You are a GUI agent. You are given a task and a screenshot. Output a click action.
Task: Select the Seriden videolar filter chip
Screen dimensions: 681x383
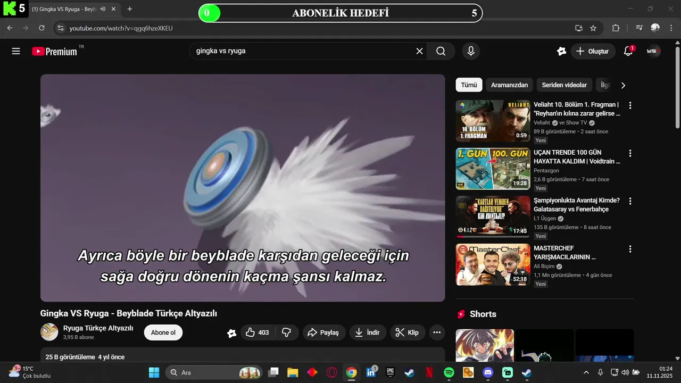click(564, 85)
